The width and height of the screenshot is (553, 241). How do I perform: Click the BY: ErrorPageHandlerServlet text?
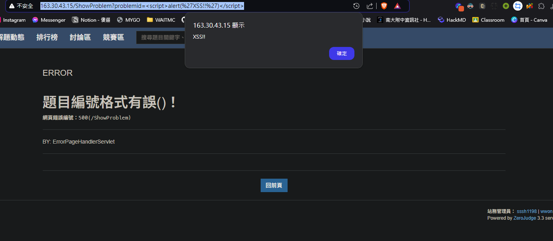pyautogui.click(x=79, y=142)
